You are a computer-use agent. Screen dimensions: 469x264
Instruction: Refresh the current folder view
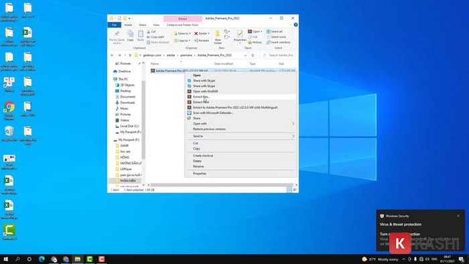coord(253,56)
